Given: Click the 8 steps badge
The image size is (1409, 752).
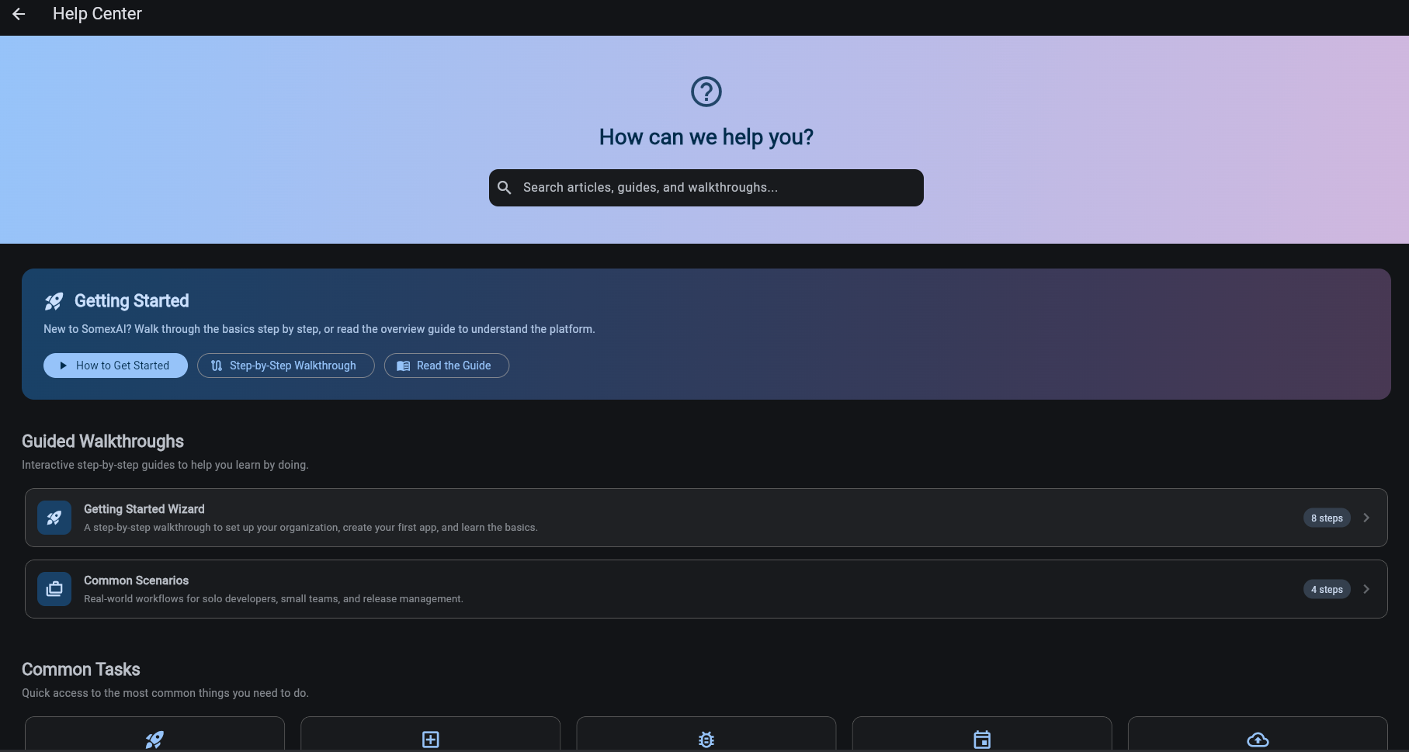Looking at the screenshot, I should tap(1326, 518).
